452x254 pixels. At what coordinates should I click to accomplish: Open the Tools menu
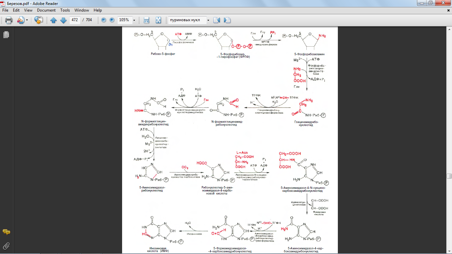pyautogui.click(x=65, y=10)
